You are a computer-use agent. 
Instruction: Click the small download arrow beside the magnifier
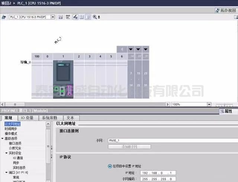(99, 17)
